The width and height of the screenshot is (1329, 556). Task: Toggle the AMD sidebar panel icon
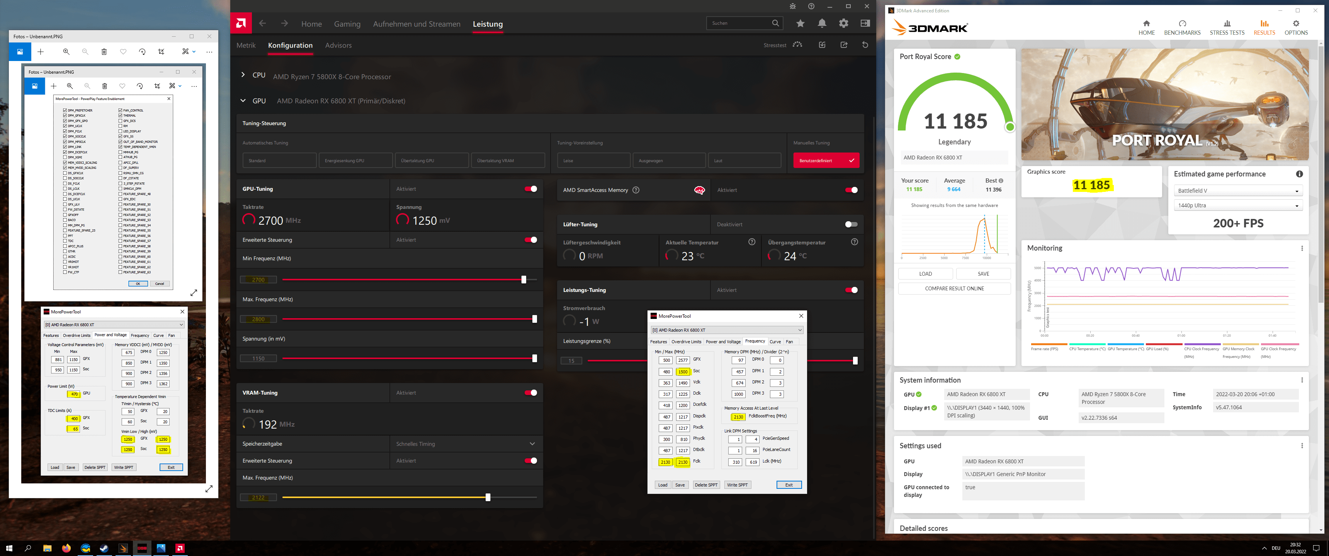(x=865, y=23)
